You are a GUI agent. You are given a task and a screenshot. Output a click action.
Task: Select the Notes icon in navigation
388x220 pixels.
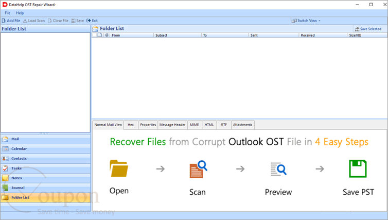(5, 178)
